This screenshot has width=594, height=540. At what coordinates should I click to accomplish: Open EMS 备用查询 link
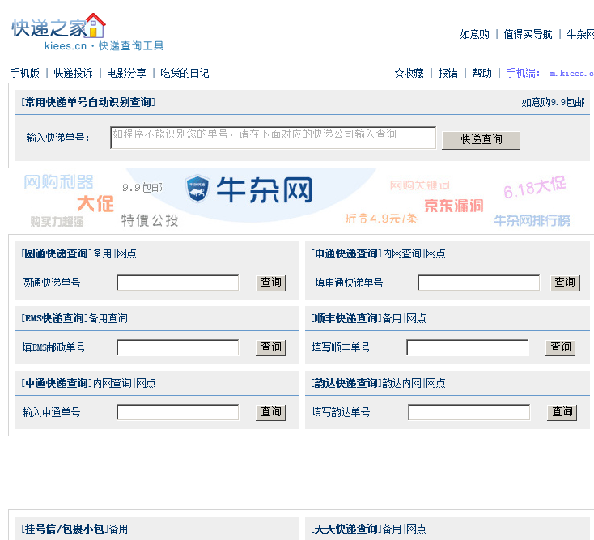[x=108, y=318]
